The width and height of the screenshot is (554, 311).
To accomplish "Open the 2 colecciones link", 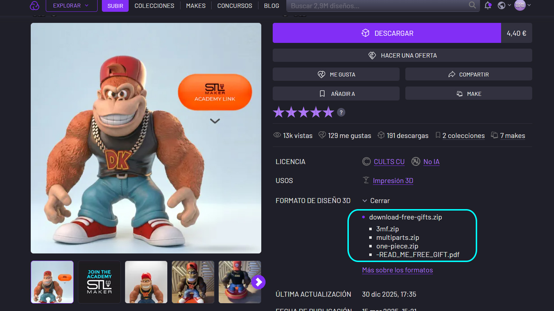I will (464, 135).
